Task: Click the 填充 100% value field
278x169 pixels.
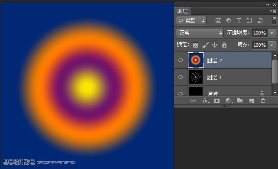Action: [x=260, y=45]
